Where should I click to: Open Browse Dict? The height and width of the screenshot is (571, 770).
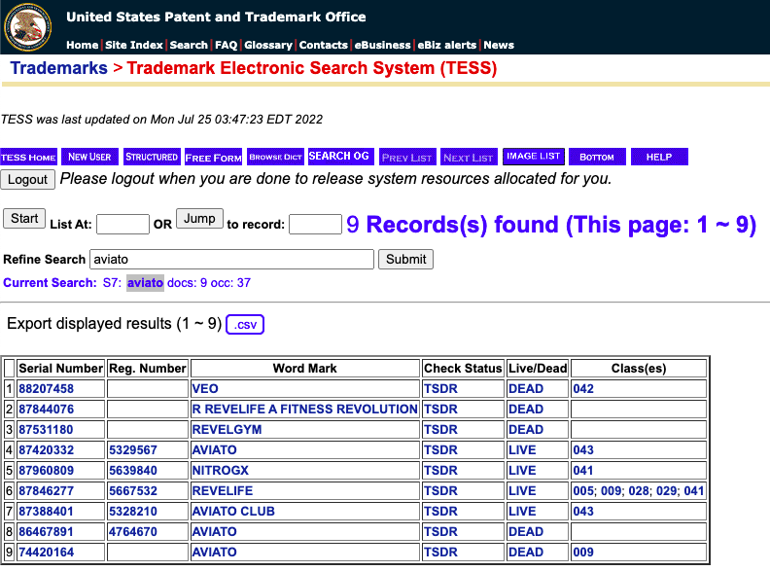tap(275, 157)
